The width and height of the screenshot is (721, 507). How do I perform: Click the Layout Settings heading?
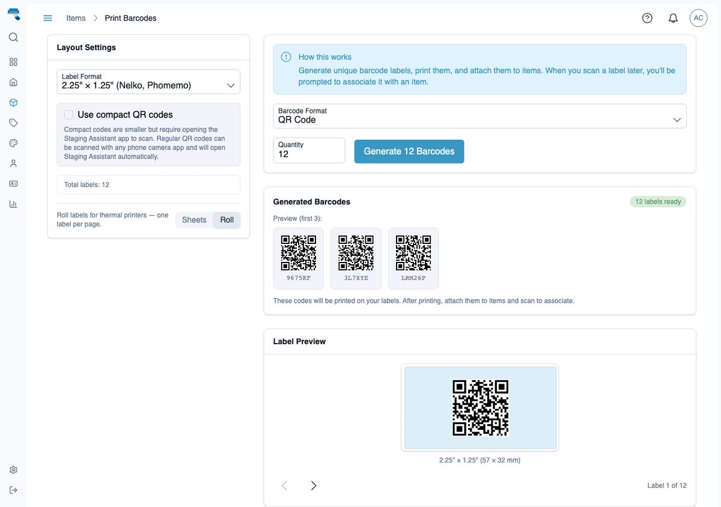(86, 47)
